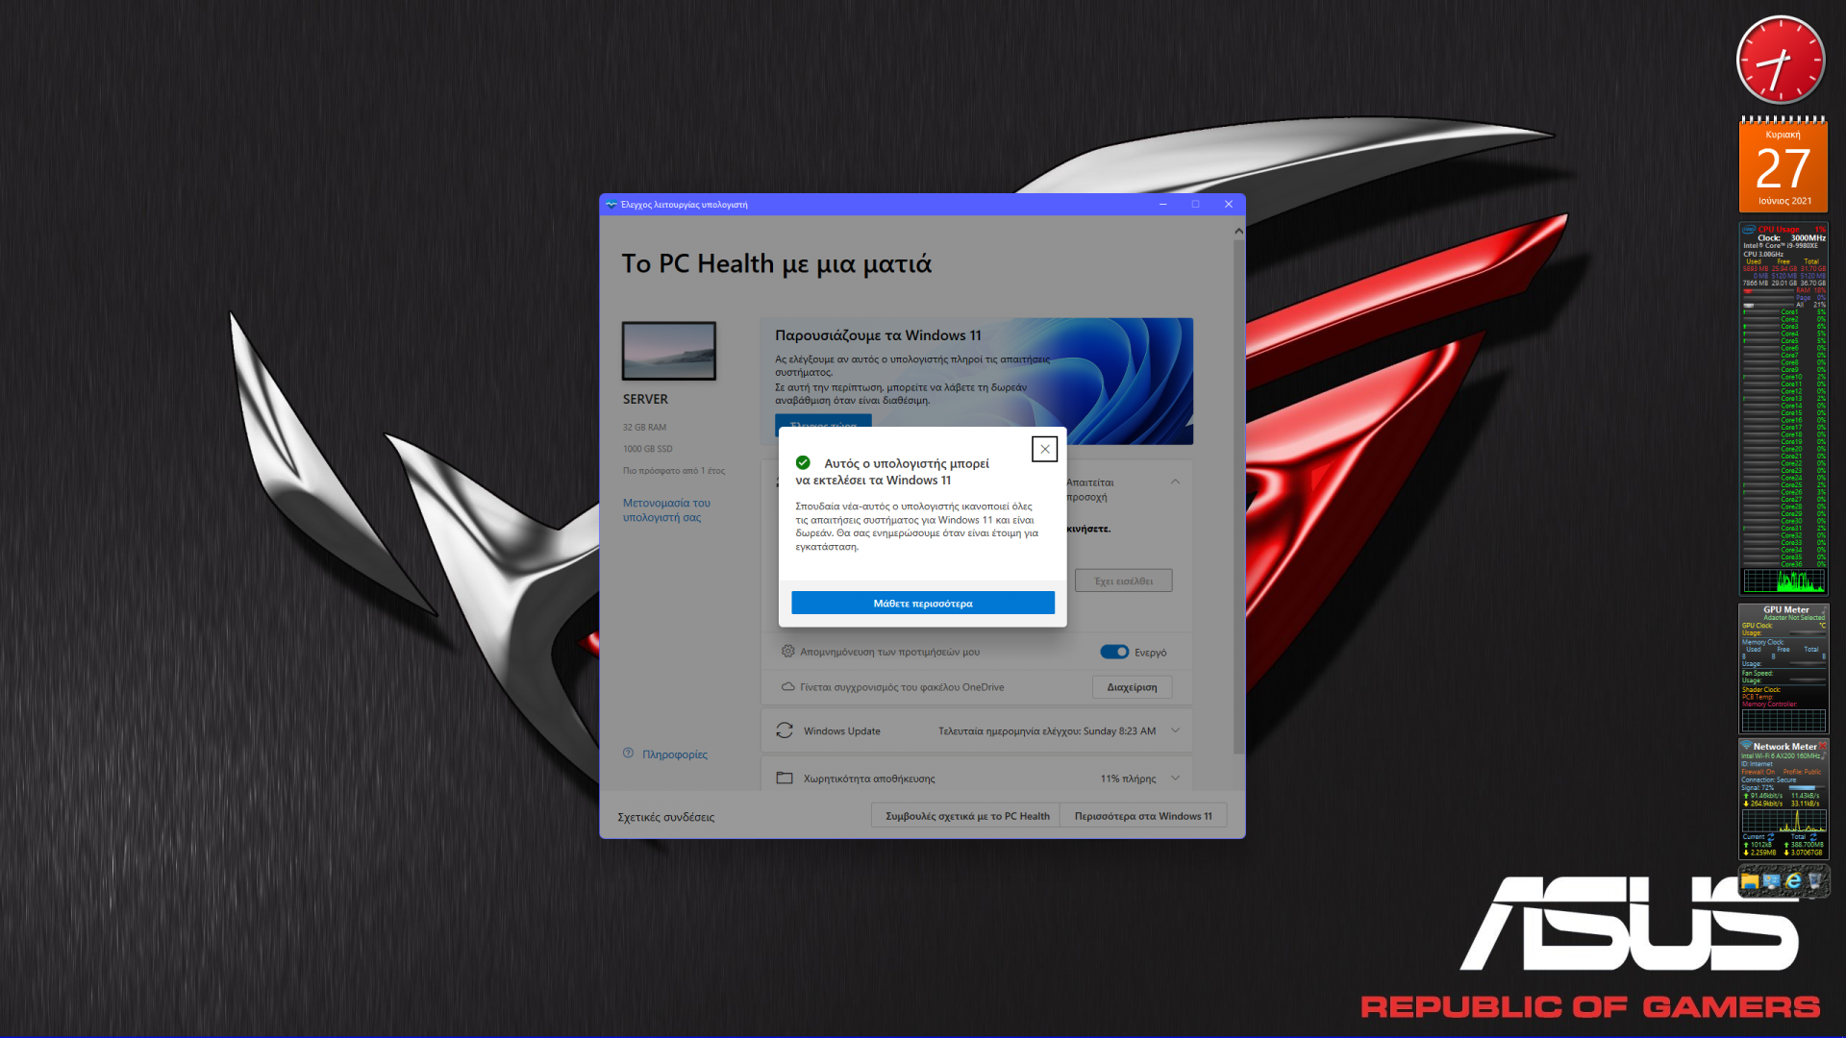Click the Παρουσιάζουμε τα Windows 11 heading
Image resolution: width=1846 pixels, height=1038 pixels.
point(878,335)
